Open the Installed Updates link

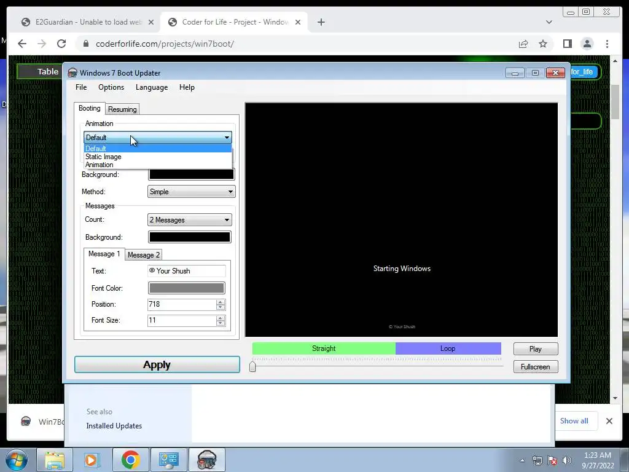pos(114,426)
